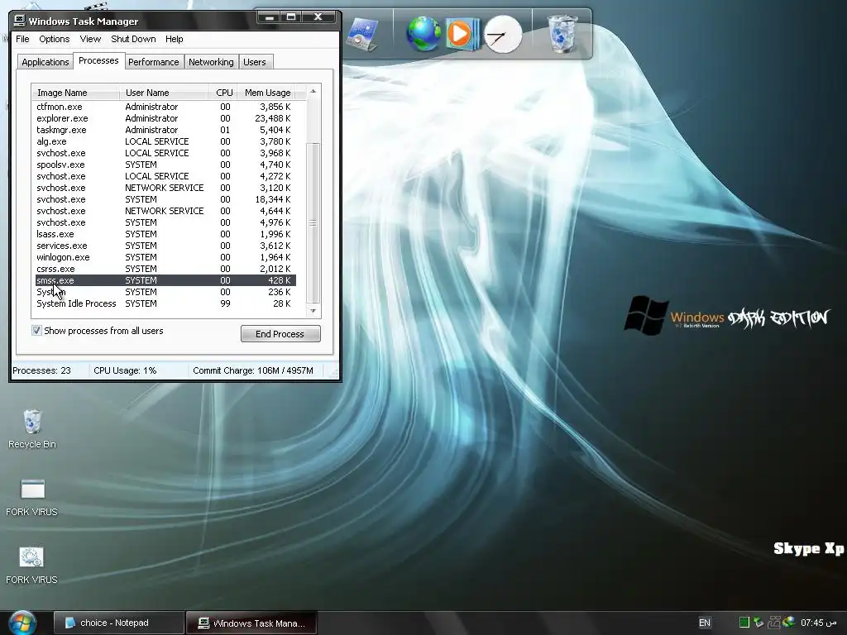Switch to the Performance tab
The height and width of the screenshot is (635, 847).
153,62
